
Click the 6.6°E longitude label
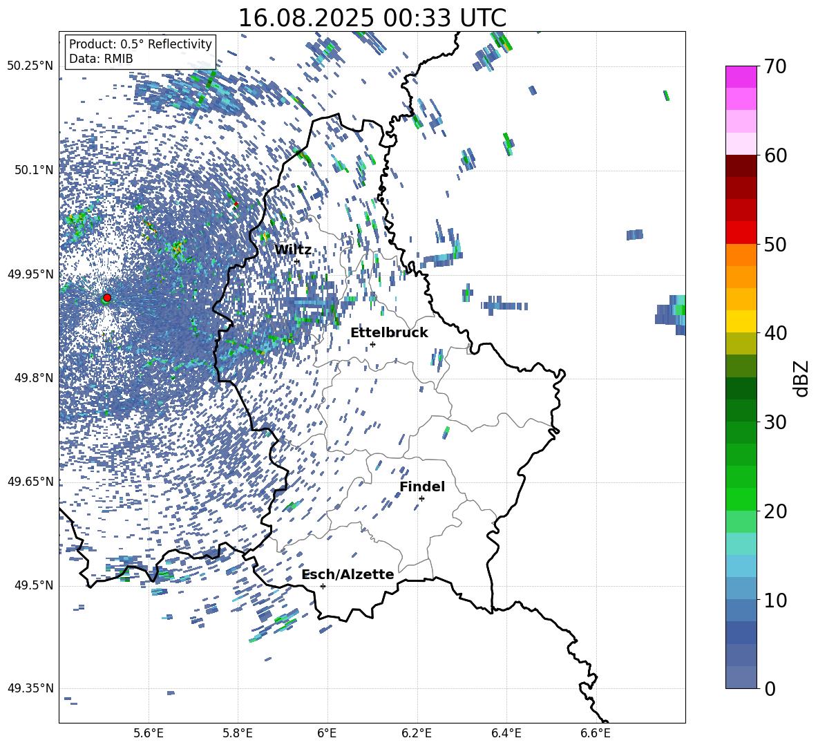click(x=596, y=733)
